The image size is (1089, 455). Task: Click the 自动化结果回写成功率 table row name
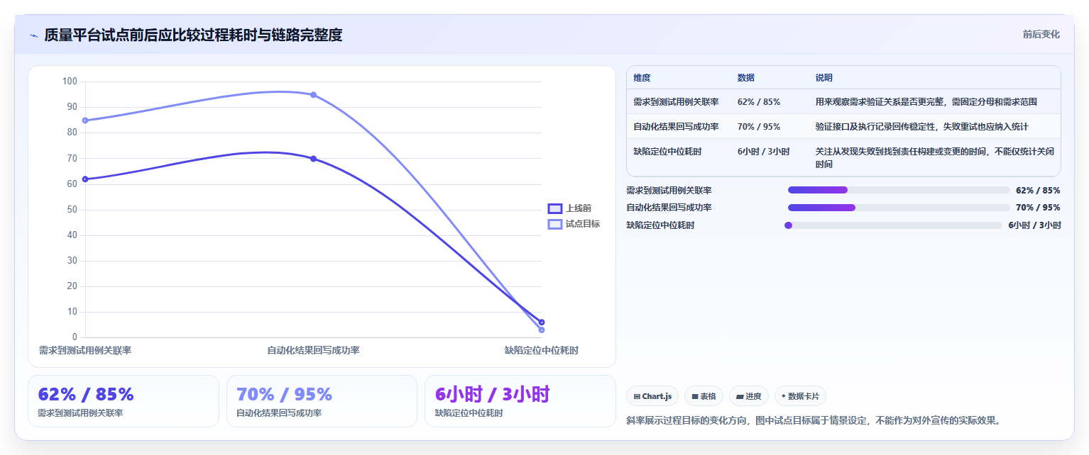(x=676, y=127)
